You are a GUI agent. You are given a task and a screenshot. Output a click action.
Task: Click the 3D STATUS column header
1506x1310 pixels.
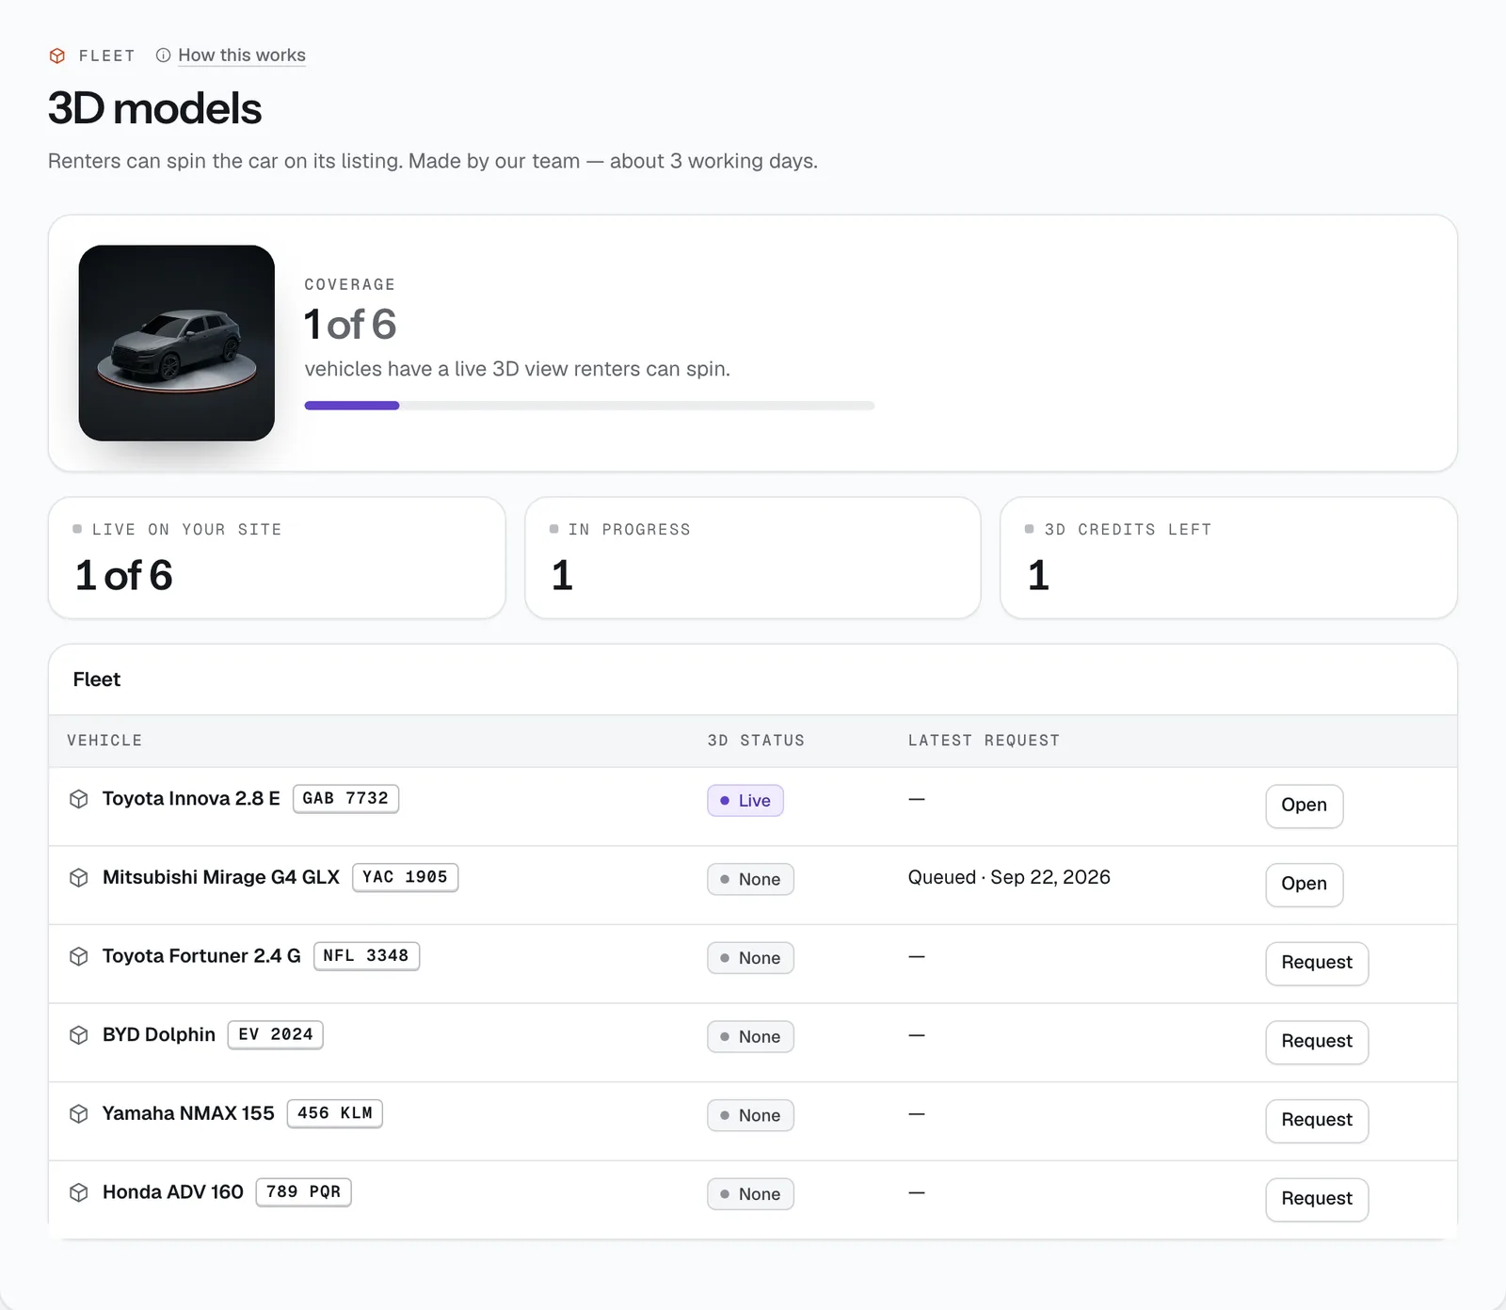tap(756, 741)
